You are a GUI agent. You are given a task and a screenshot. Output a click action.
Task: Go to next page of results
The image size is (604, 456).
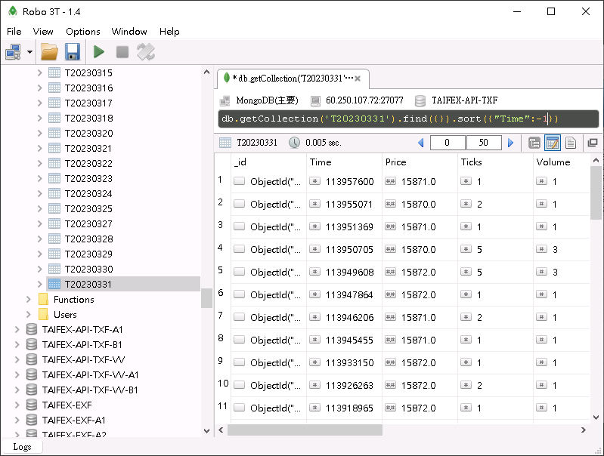tap(511, 143)
